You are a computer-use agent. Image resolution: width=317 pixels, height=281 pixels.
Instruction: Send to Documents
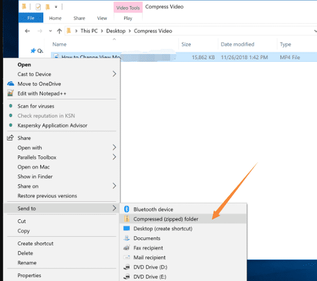(x=183, y=238)
